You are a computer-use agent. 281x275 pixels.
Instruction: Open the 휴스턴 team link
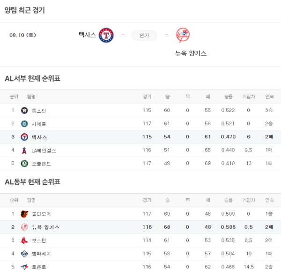click(x=38, y=111)
